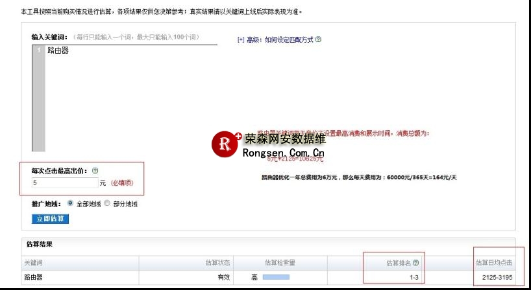This screenshot has height=290, width=531.
Task: Click 关键词 column header
Action: pos(34,263)
